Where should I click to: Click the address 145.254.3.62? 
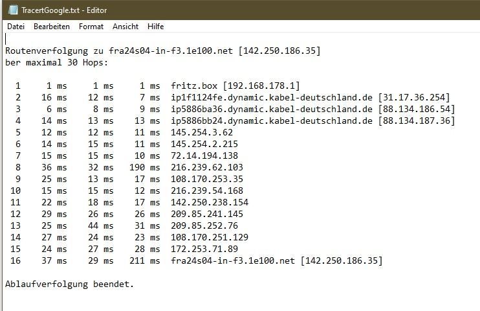coord(202,132)
